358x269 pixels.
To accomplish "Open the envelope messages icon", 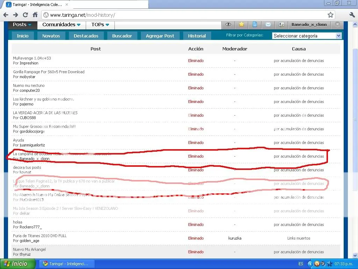I will tap(268, 25).
